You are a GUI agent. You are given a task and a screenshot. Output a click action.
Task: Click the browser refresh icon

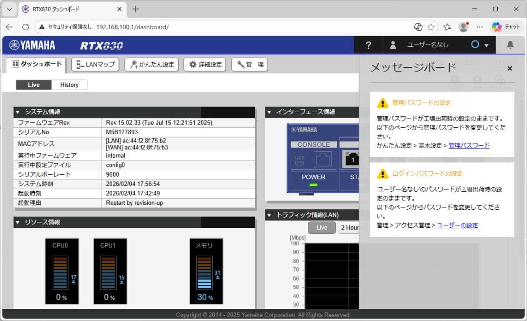pos(25,27)
